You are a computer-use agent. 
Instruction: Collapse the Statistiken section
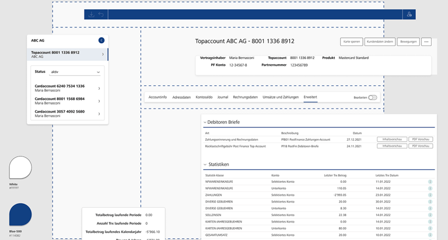click(x=205, y=165)
